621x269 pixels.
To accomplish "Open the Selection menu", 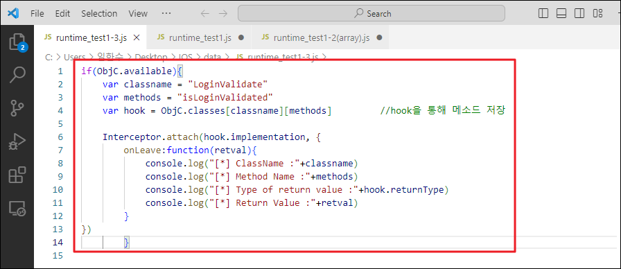I will click(x=99, y=13).
